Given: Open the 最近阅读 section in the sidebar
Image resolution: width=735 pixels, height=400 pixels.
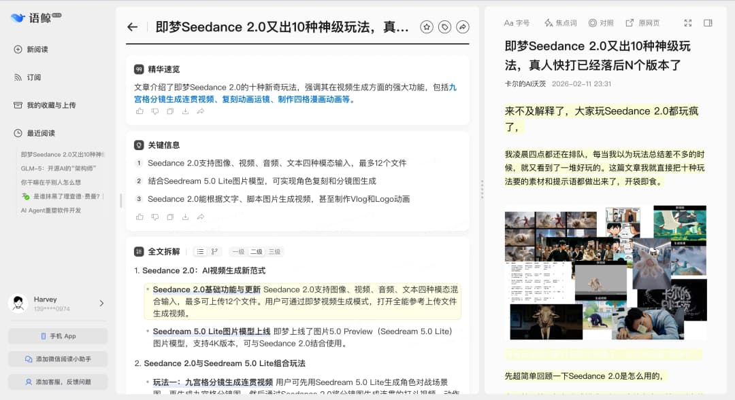Looking at the screenshot, I should [41, 133].
